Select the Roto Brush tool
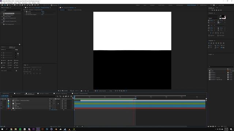The height and width of the screenshot is (131, 234). [35, 5]
